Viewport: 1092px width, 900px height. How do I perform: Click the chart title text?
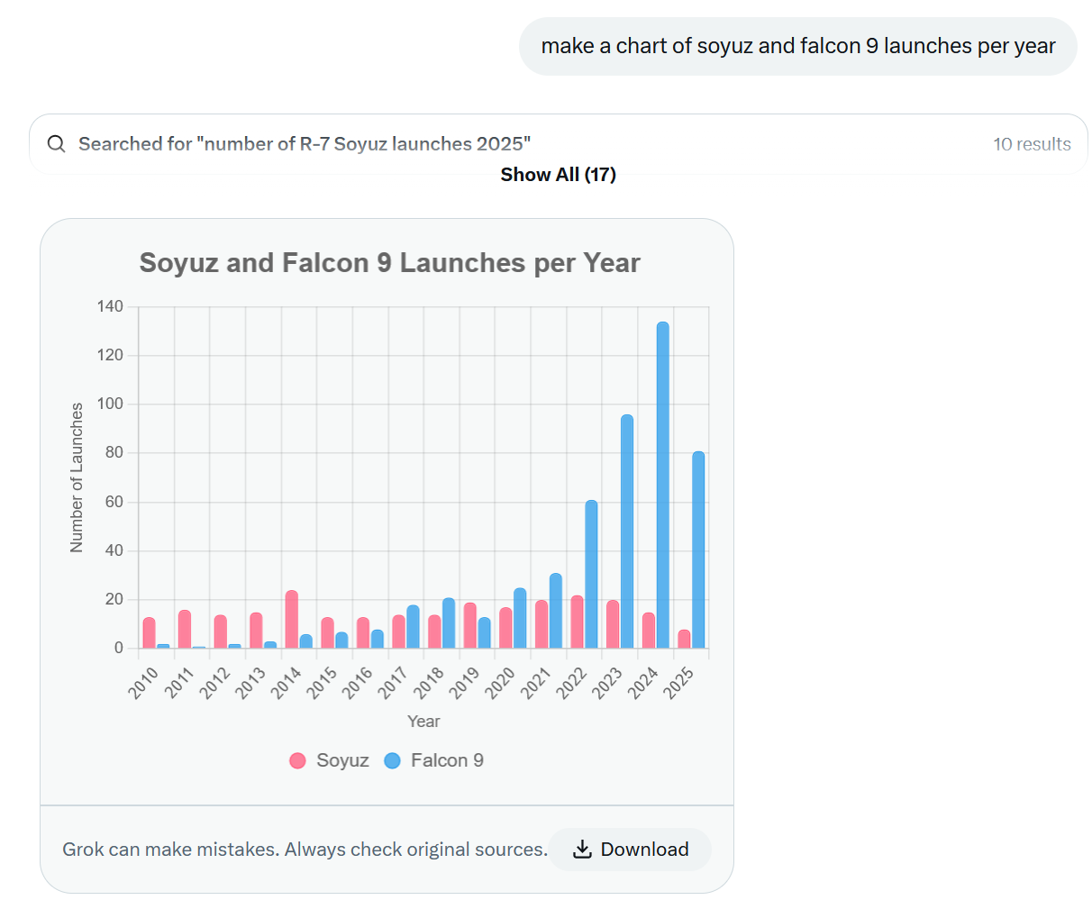click(389, 262)
